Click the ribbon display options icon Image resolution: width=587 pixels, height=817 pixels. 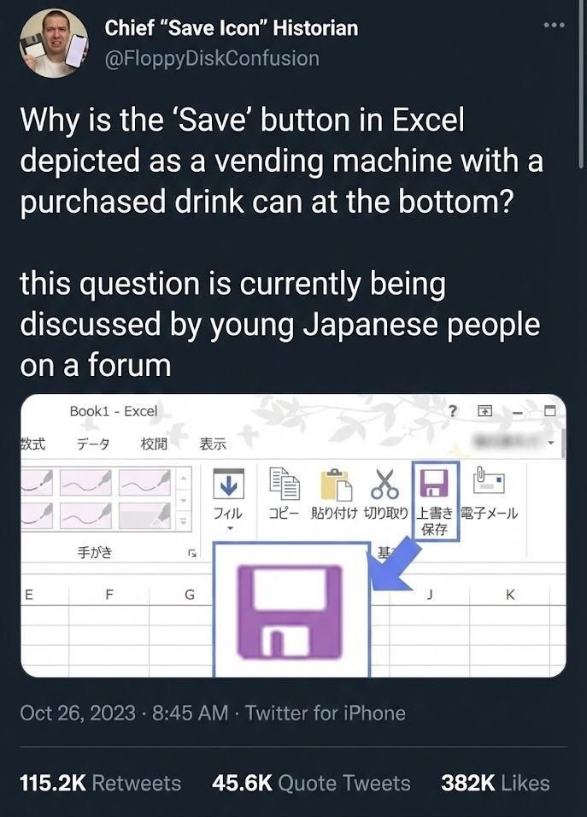(483, 411)
